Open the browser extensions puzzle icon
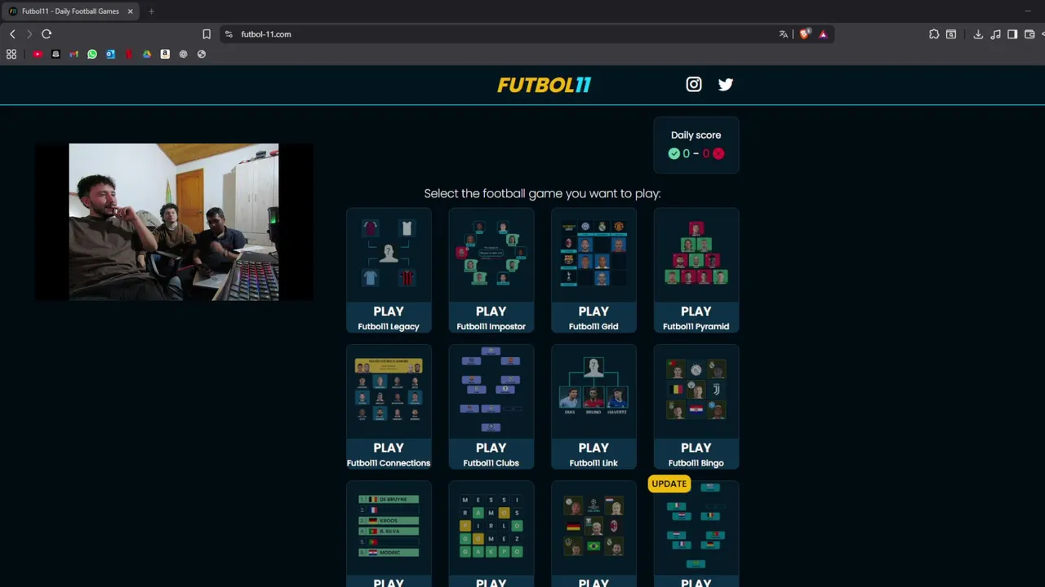 click(934, 34)
